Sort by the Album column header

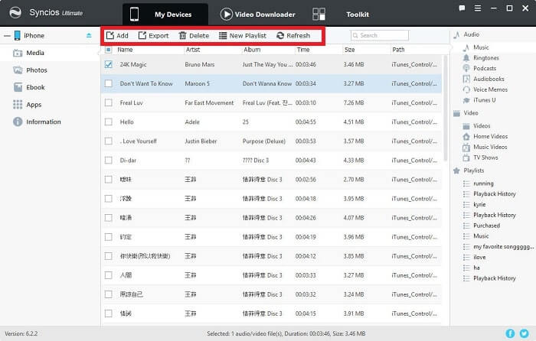pyautogui.click(x=252, y=50)
